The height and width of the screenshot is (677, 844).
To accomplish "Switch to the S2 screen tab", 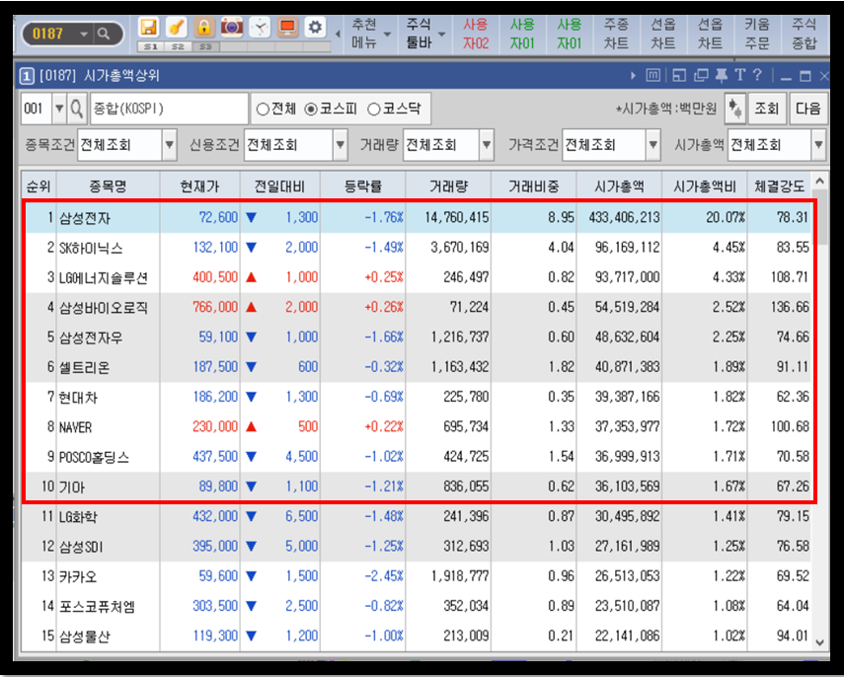I will point(178,47).
